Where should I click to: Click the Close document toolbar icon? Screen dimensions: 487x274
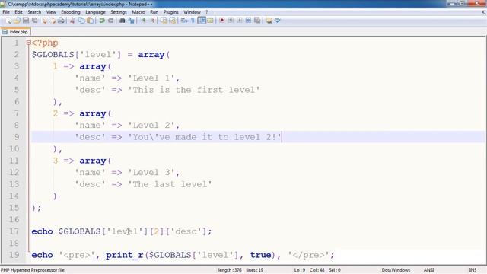click(x=44, y=21)
